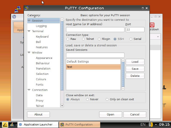
Task: Select the Rlogin connection type
Action: [x=99, y=39]
